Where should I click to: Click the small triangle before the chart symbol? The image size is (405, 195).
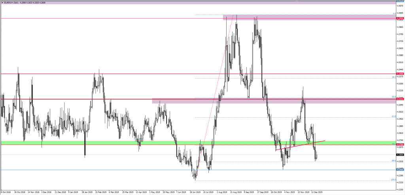2,2
